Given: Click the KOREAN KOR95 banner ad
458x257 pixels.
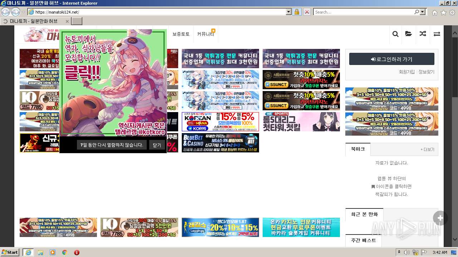Looking at the screenshot, I should coord(220,122).
